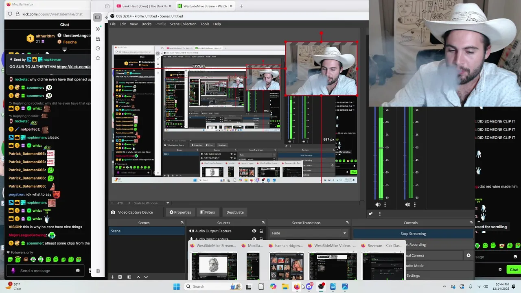Click Properties button in OBS source toolbar
The height and width of the screenshot is (293, 521).
pyautogui.click(x=180, y=212)
